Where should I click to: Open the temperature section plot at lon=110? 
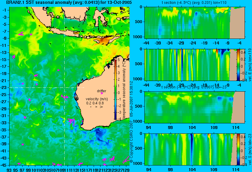[x=194, y=23]
